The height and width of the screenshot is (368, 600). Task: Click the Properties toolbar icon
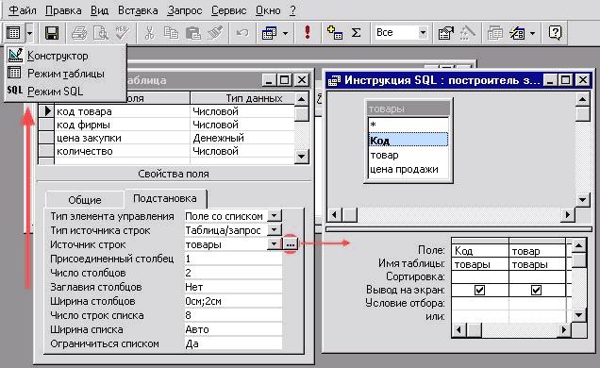(x=446, y=33)
